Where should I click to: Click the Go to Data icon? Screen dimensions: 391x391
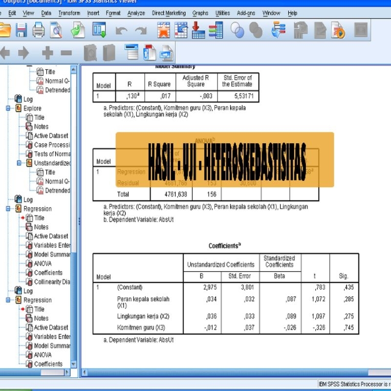pos(164,31)
